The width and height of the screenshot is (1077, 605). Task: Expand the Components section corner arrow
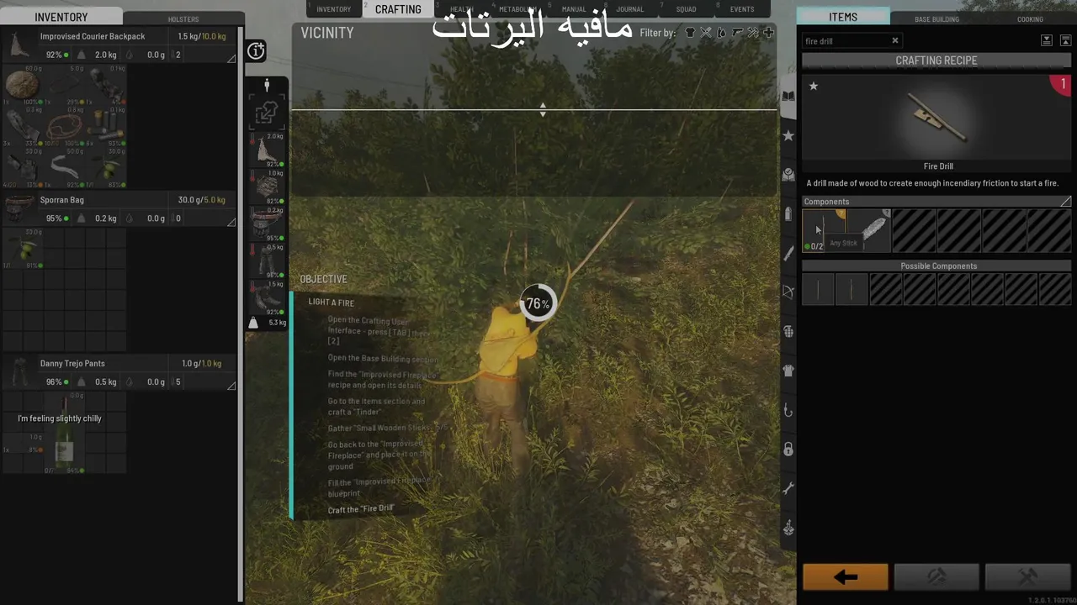click(1065, 202)
